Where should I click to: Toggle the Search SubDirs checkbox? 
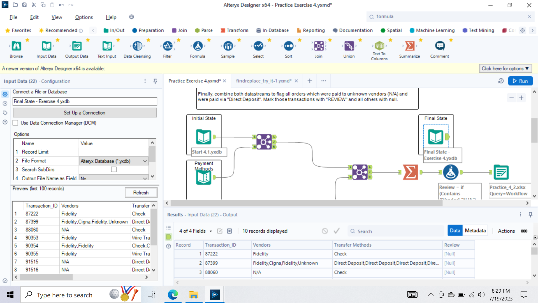[x=113, y=169]
